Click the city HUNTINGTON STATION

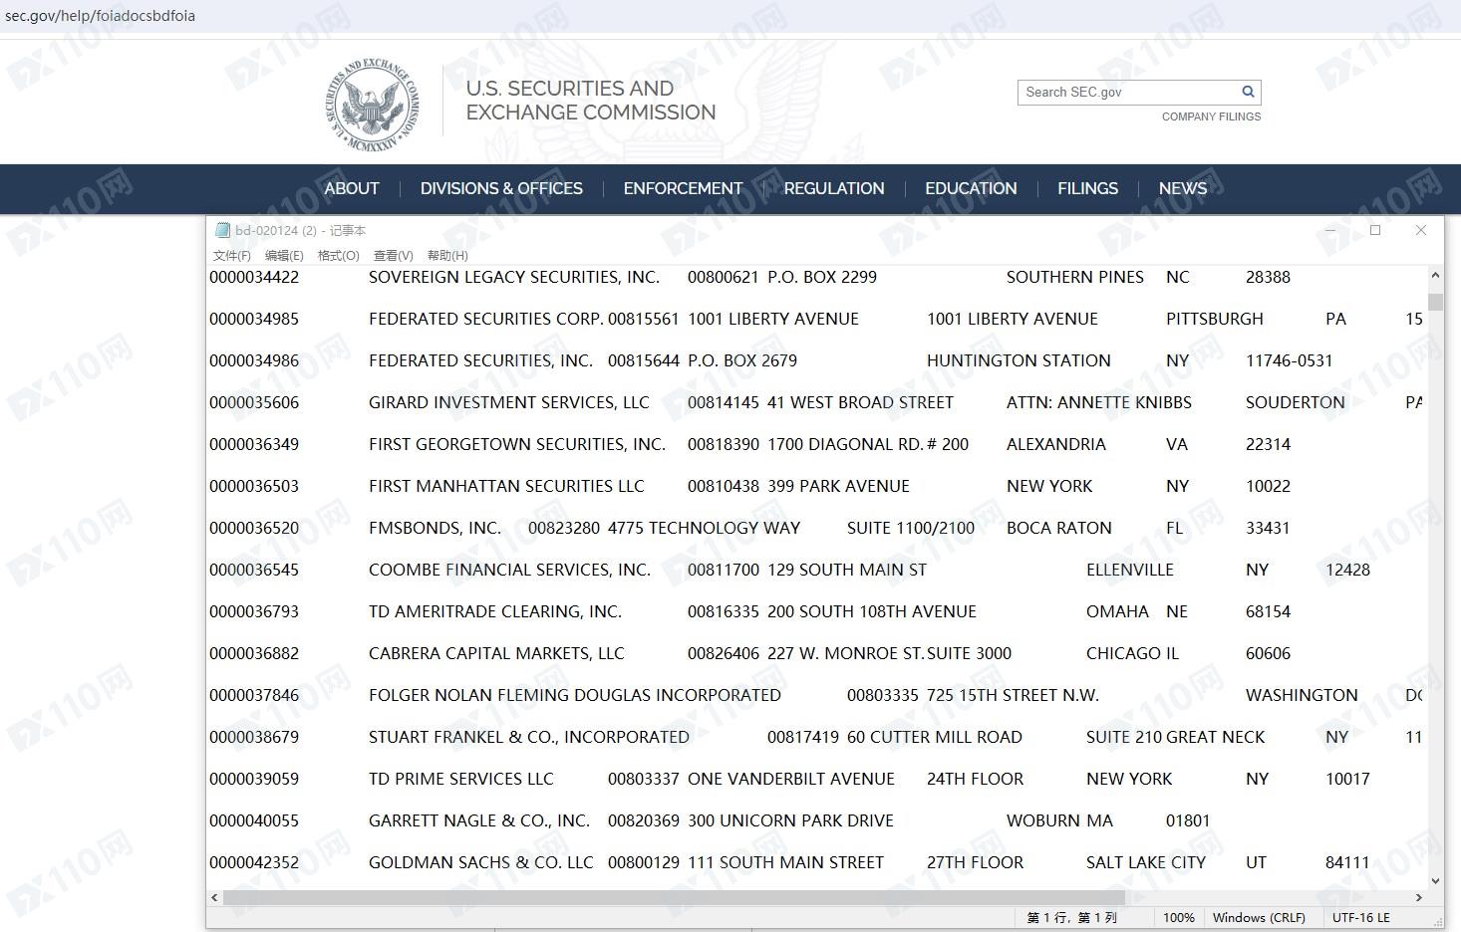point(1019,360)
